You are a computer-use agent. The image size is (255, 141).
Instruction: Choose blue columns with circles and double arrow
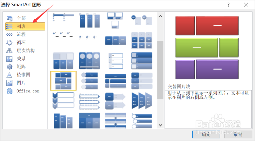[x=90, y=61]
